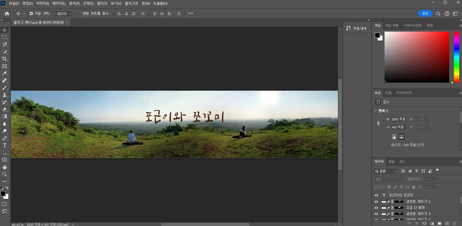Uncheck the 자동 선택 checkbox
Image resolution: width=462 pixels, height=226 pixels.
click(31, 14)
